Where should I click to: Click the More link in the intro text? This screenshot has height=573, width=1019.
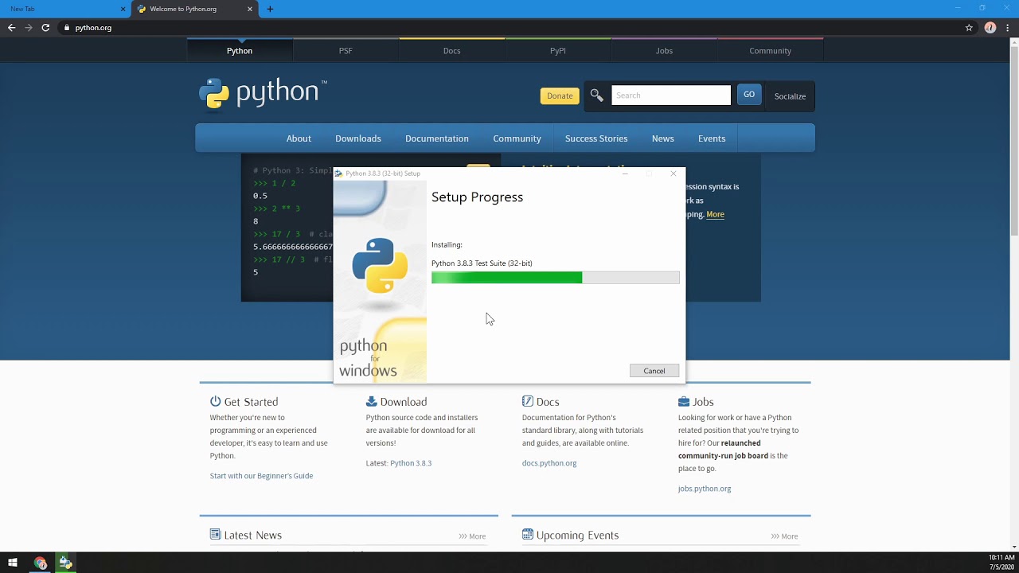click(x=715, y=214)
